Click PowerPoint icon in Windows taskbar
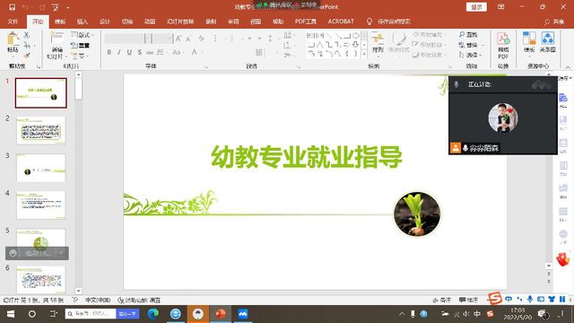 pyautogui.click(x=220, y=314)
